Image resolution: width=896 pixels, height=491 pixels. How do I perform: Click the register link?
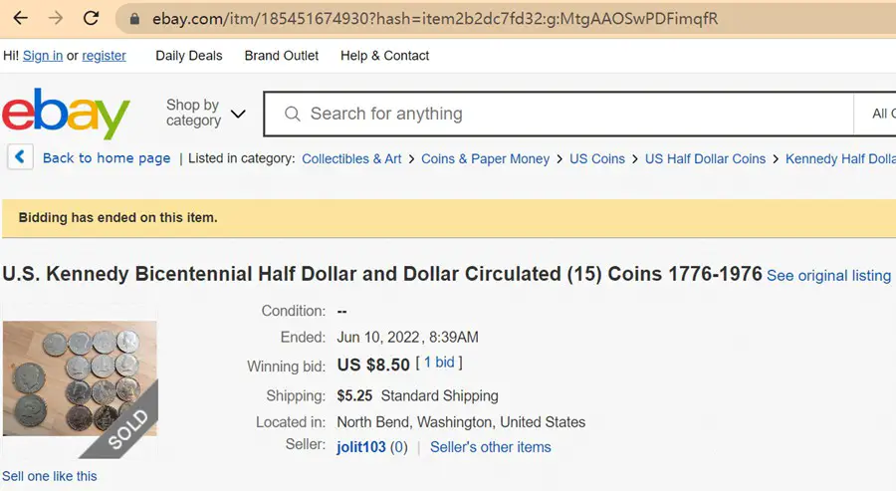pos(104,56)
